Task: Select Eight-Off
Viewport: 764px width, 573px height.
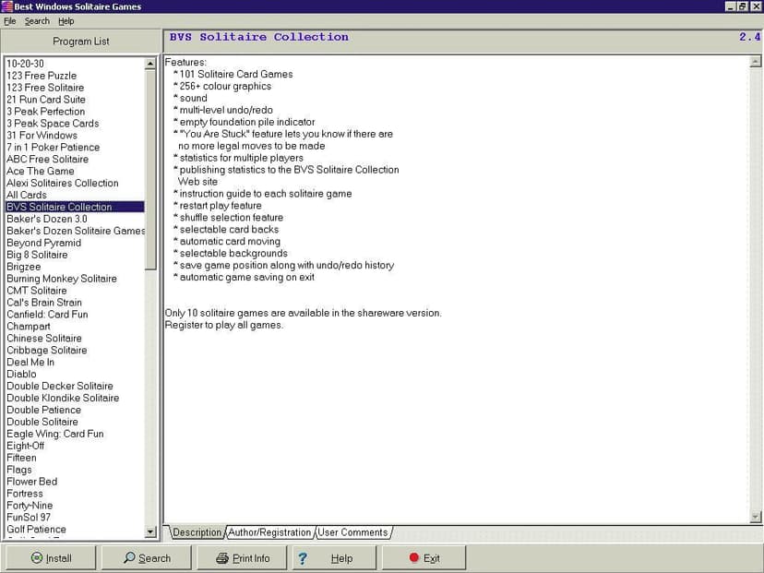Action: pyautogui.click(x=75, y=446)
